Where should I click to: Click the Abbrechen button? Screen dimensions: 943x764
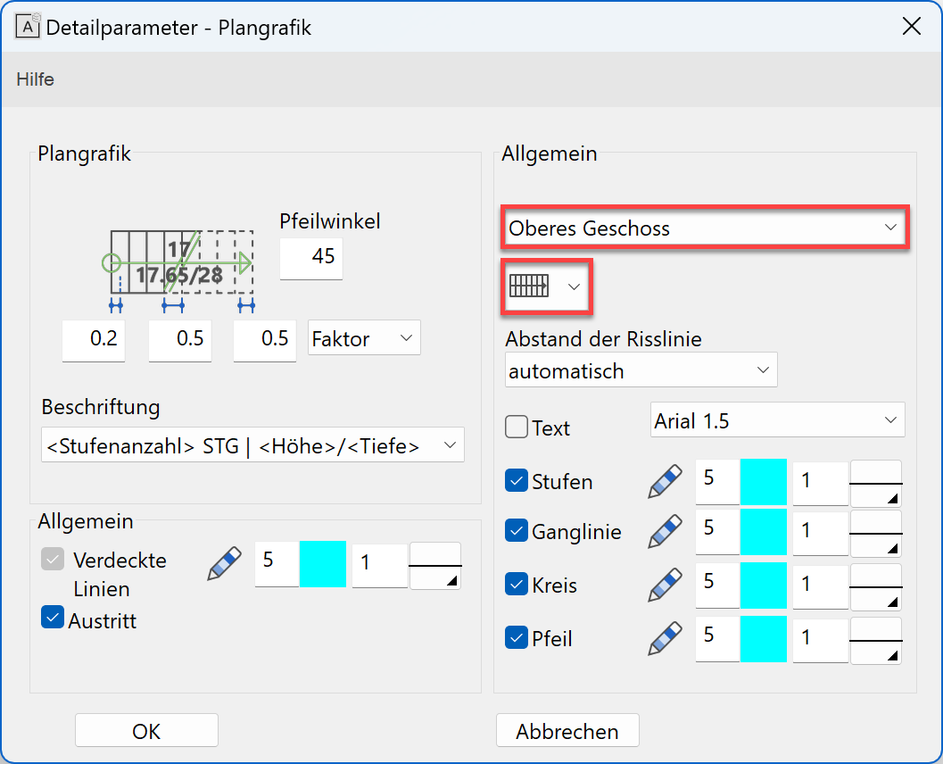click(567, 731)
